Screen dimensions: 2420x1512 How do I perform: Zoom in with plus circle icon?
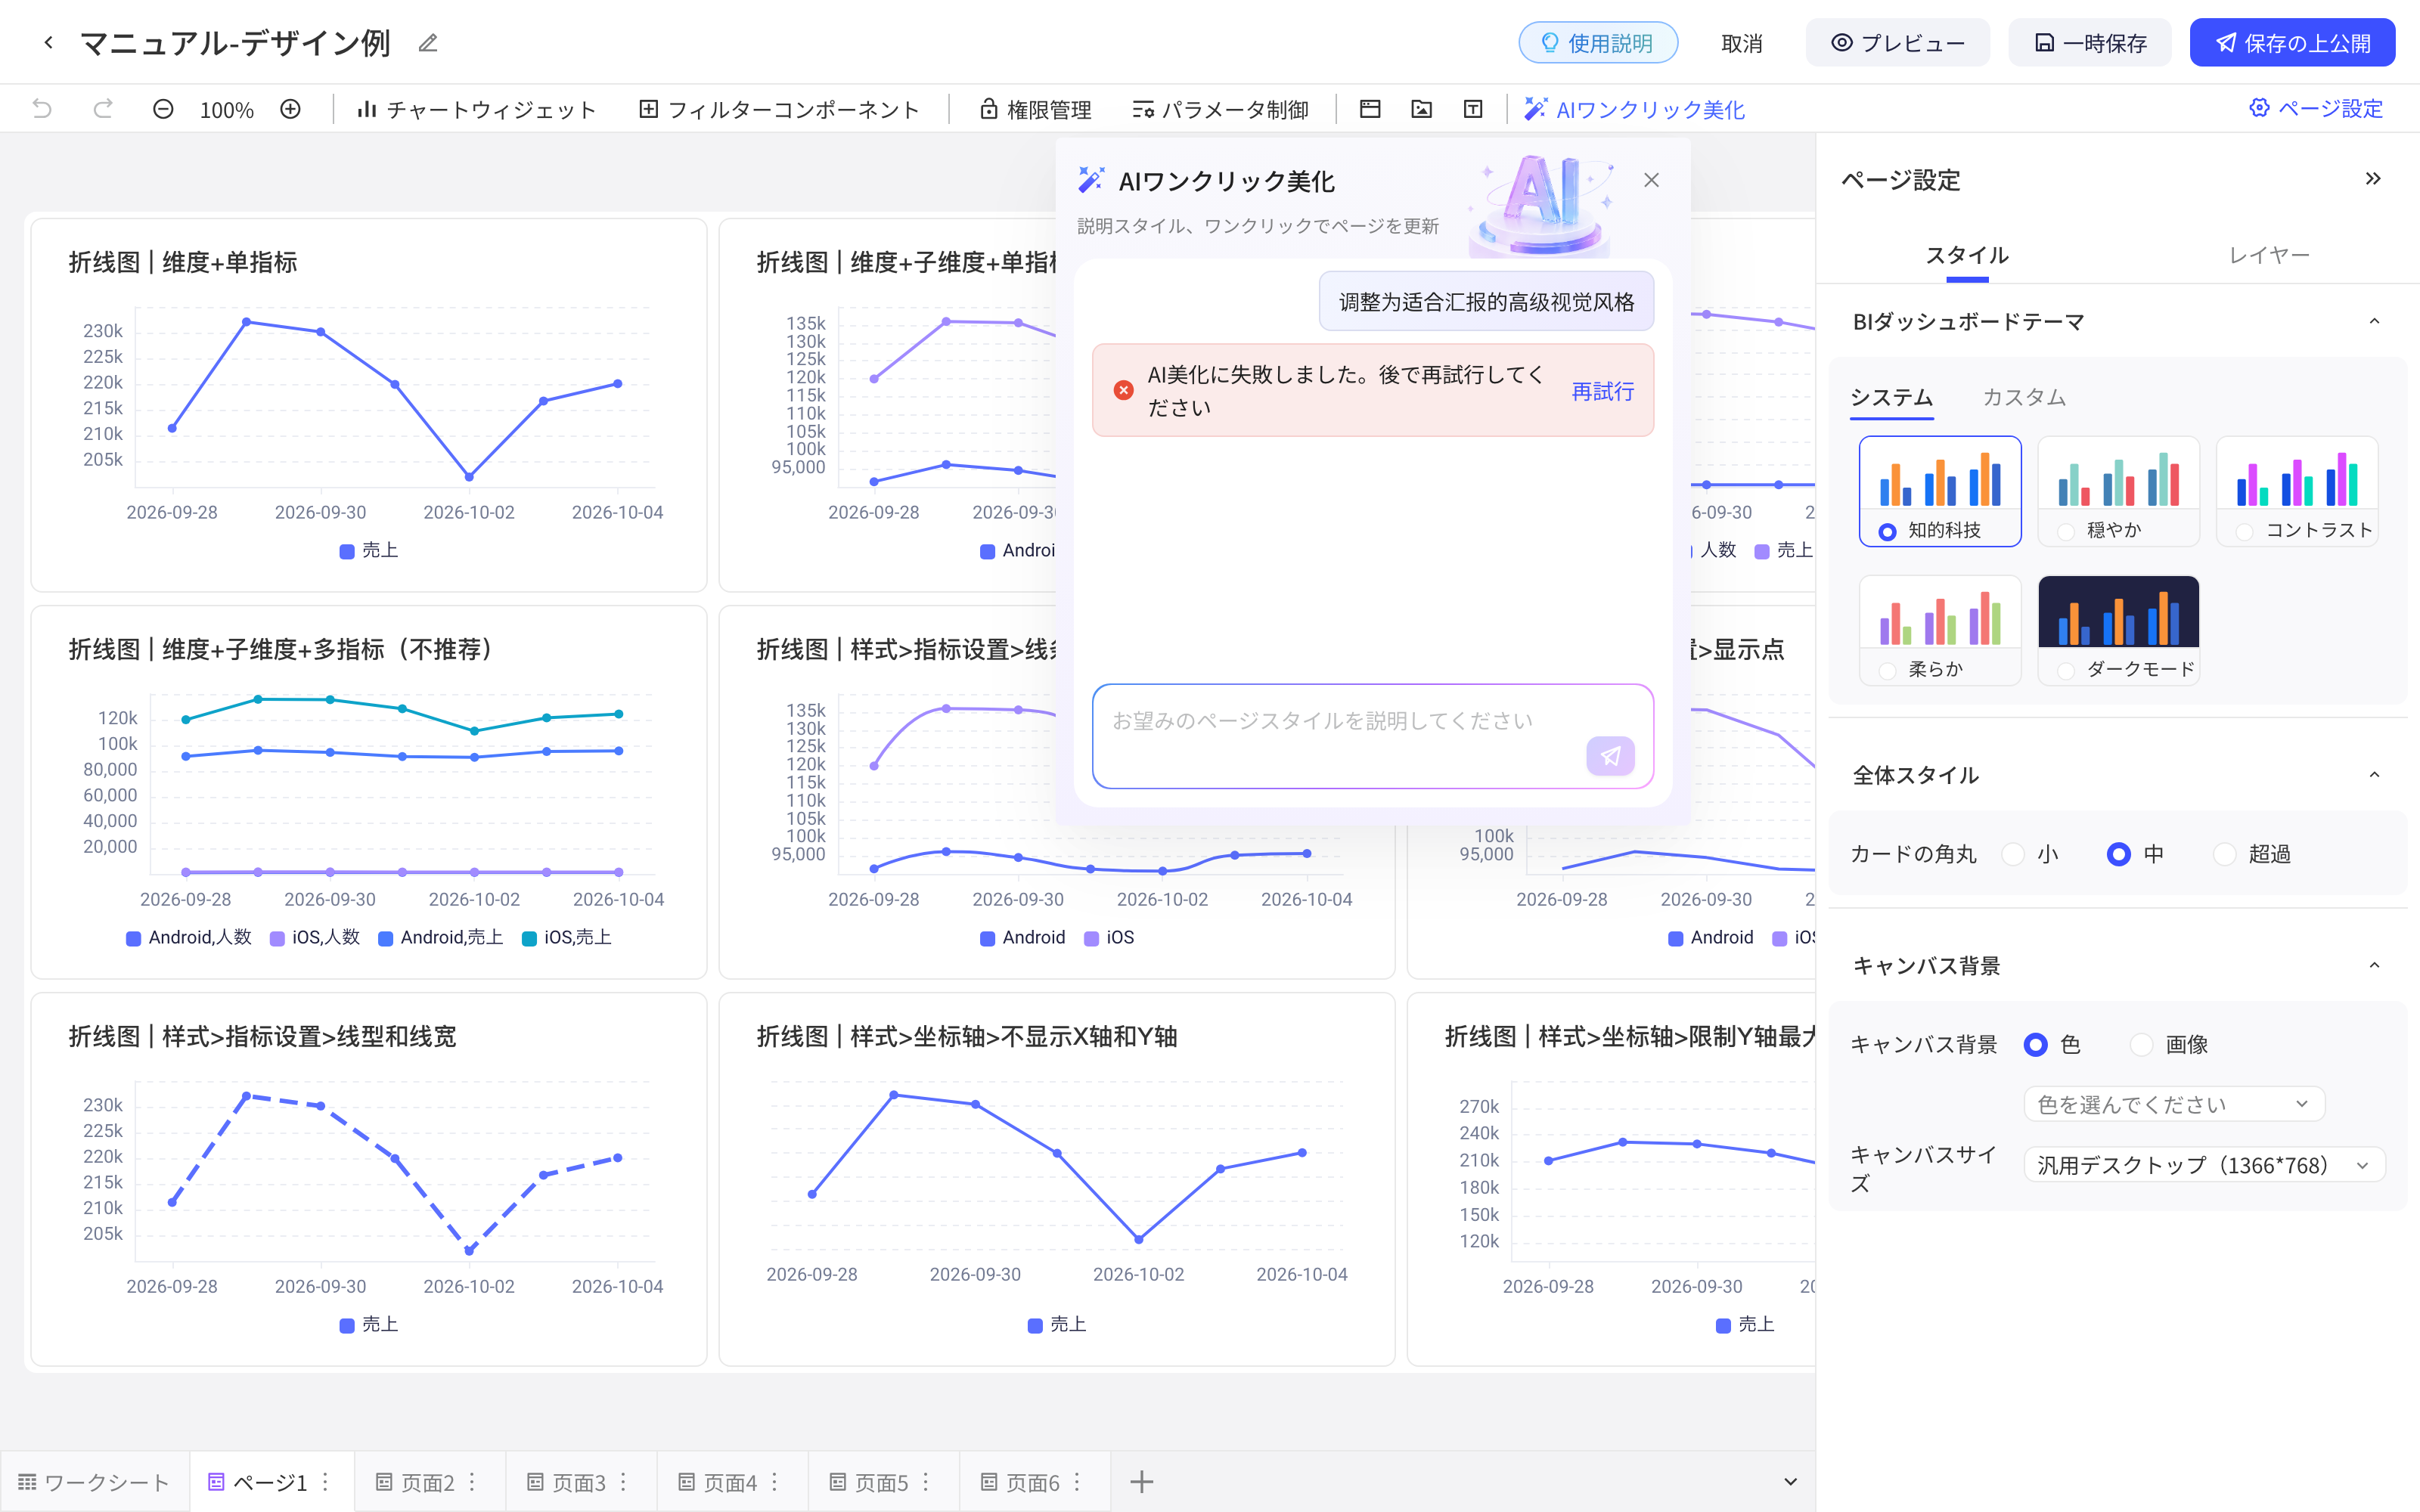coord(290,109)
